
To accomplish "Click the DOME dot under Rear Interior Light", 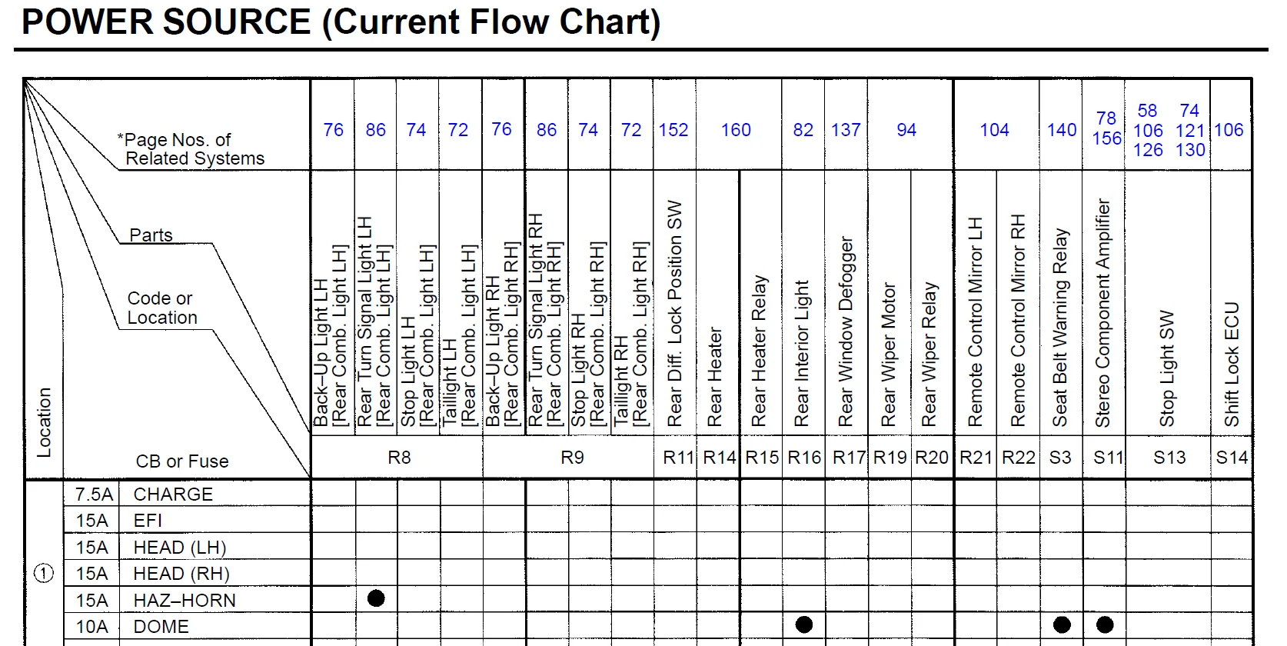I will click(803, 624).
